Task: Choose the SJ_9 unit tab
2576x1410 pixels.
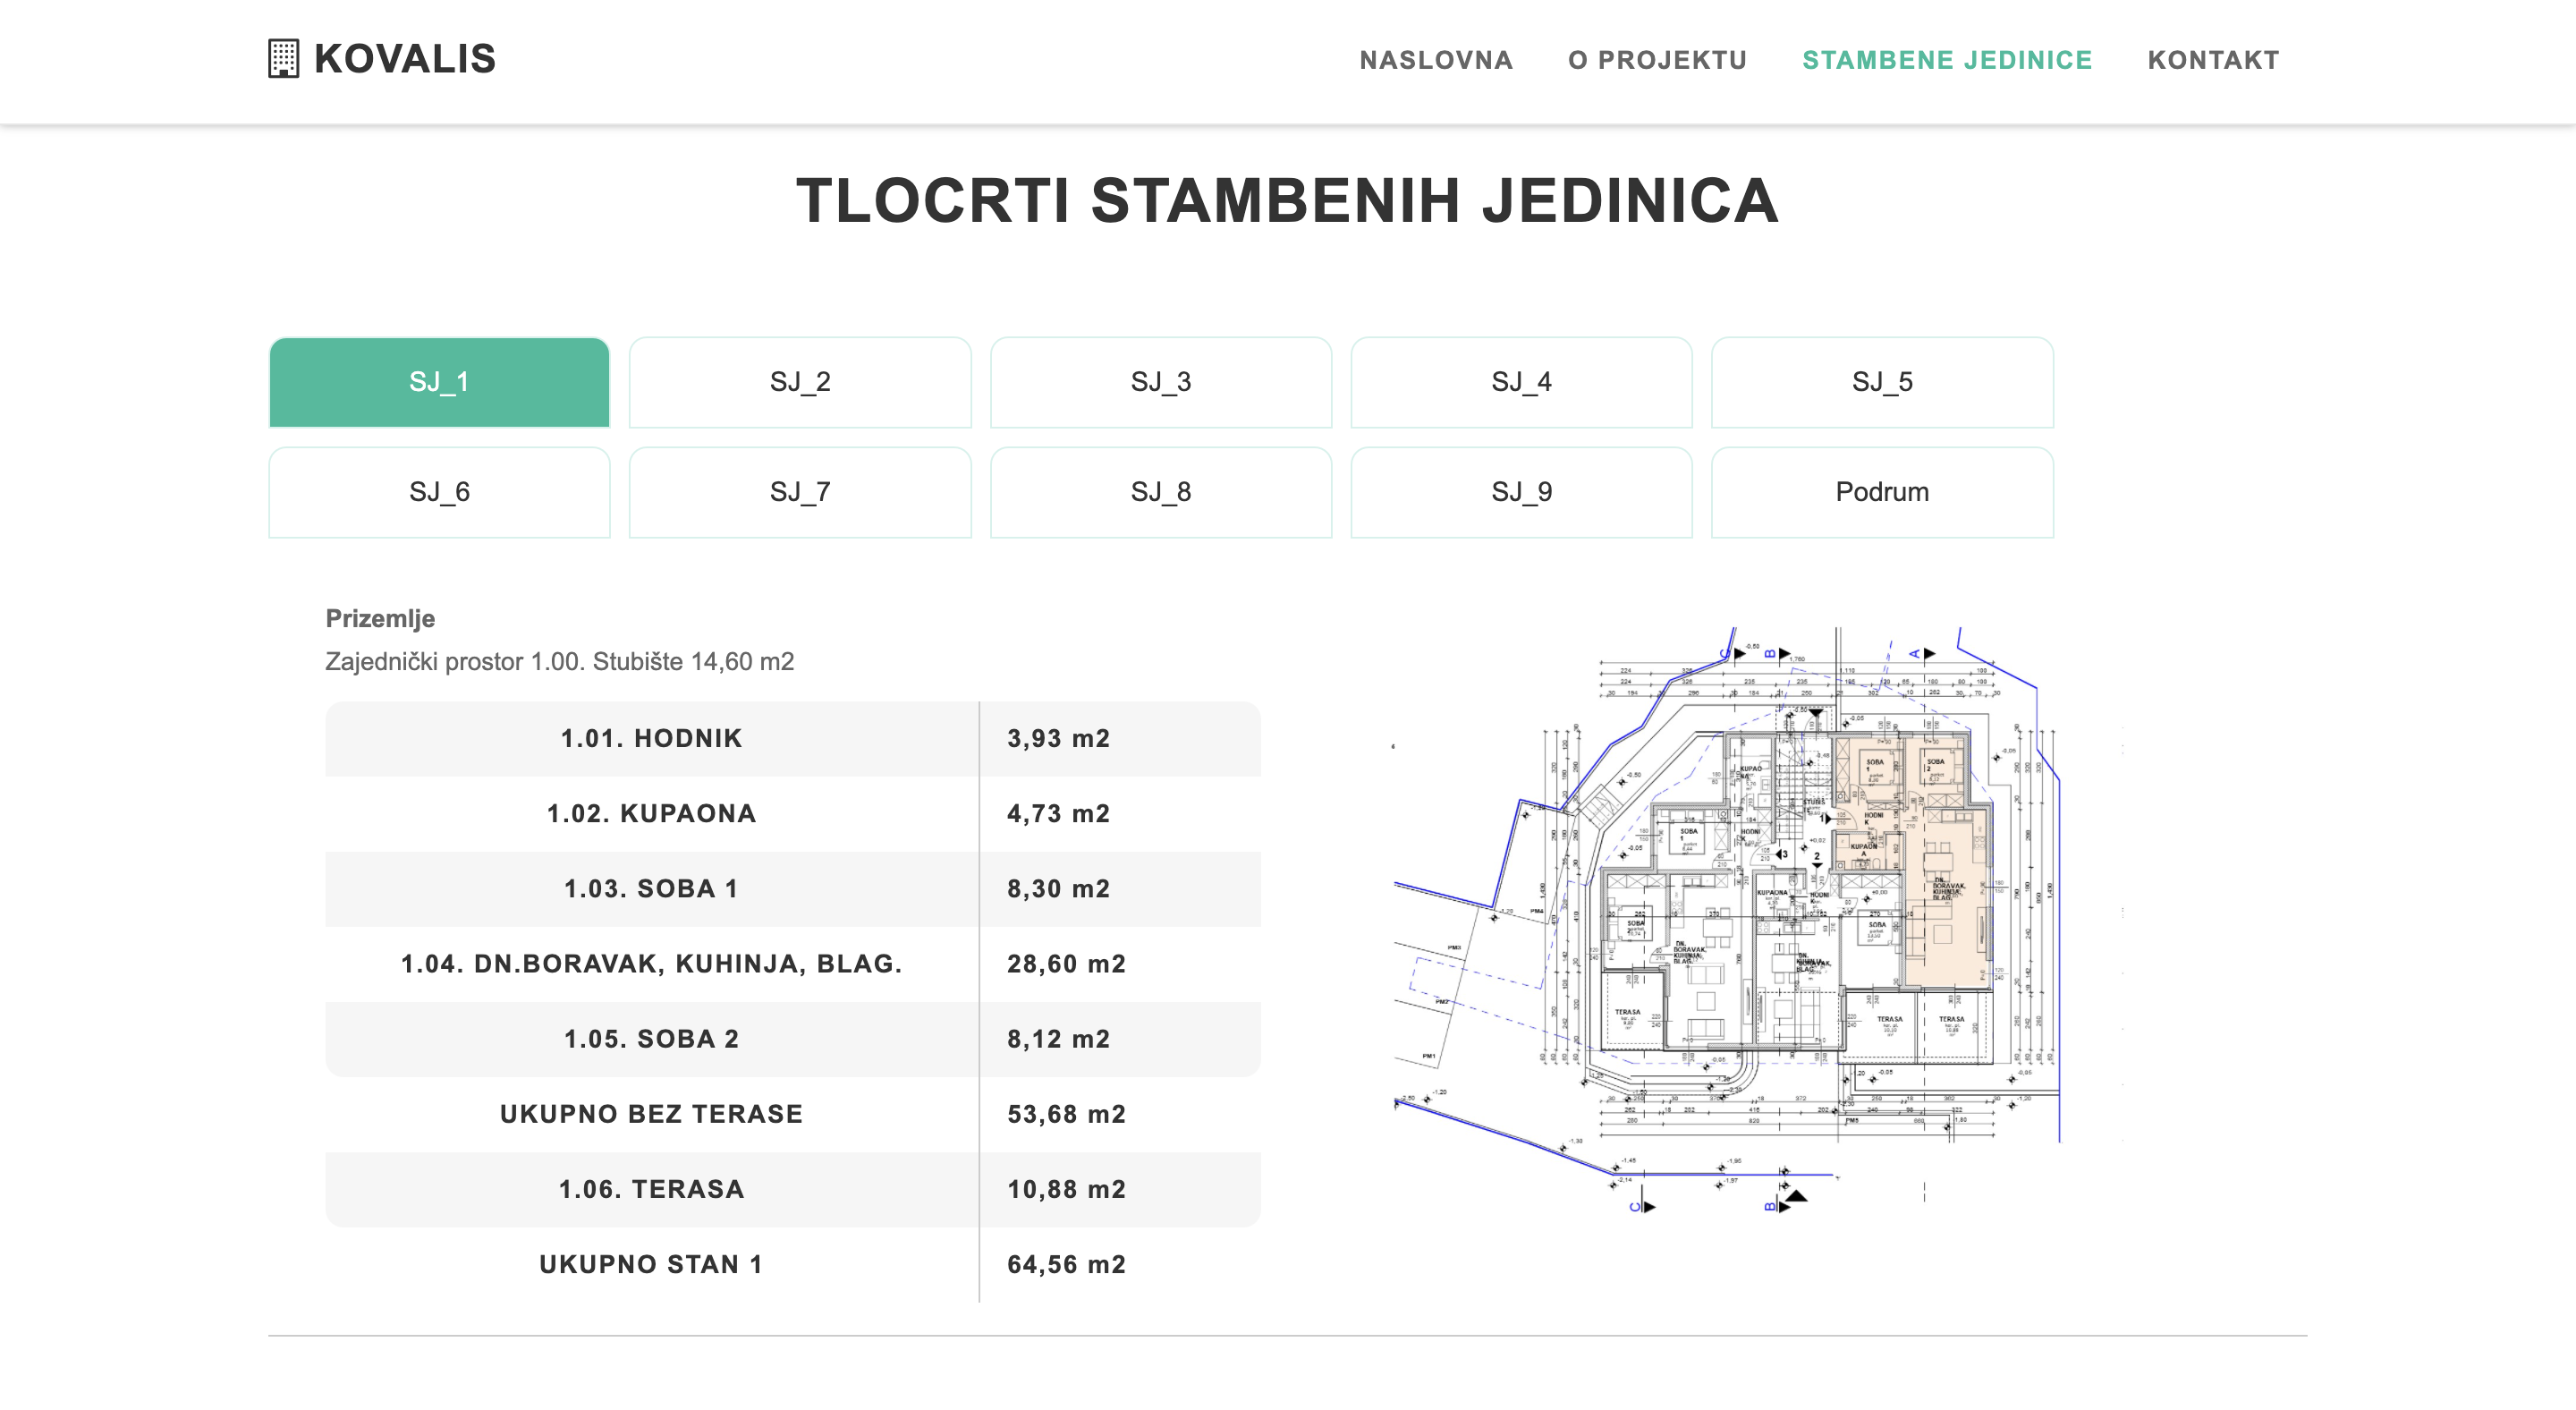Action: (1521, 492)
